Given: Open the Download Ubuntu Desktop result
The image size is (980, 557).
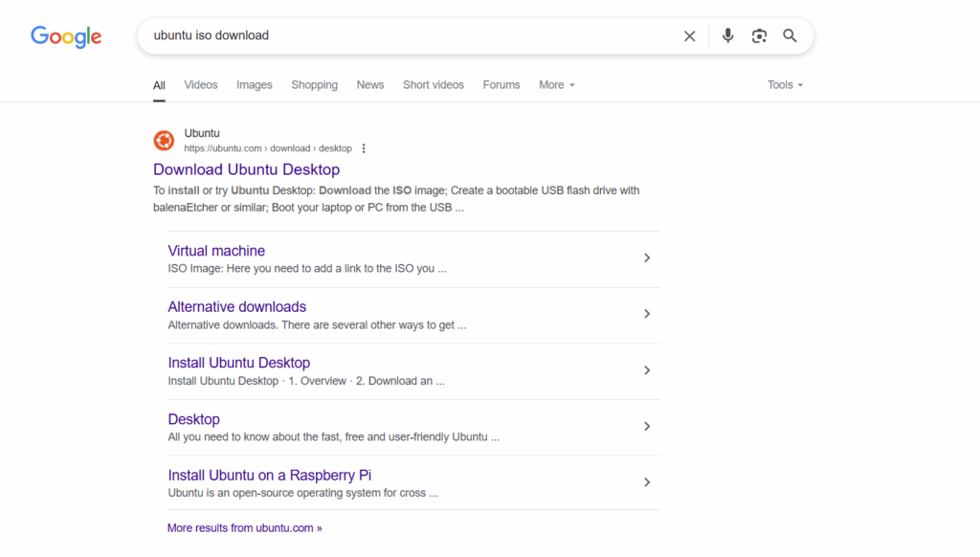Looking at the screenshot, I should click(246, 169).
